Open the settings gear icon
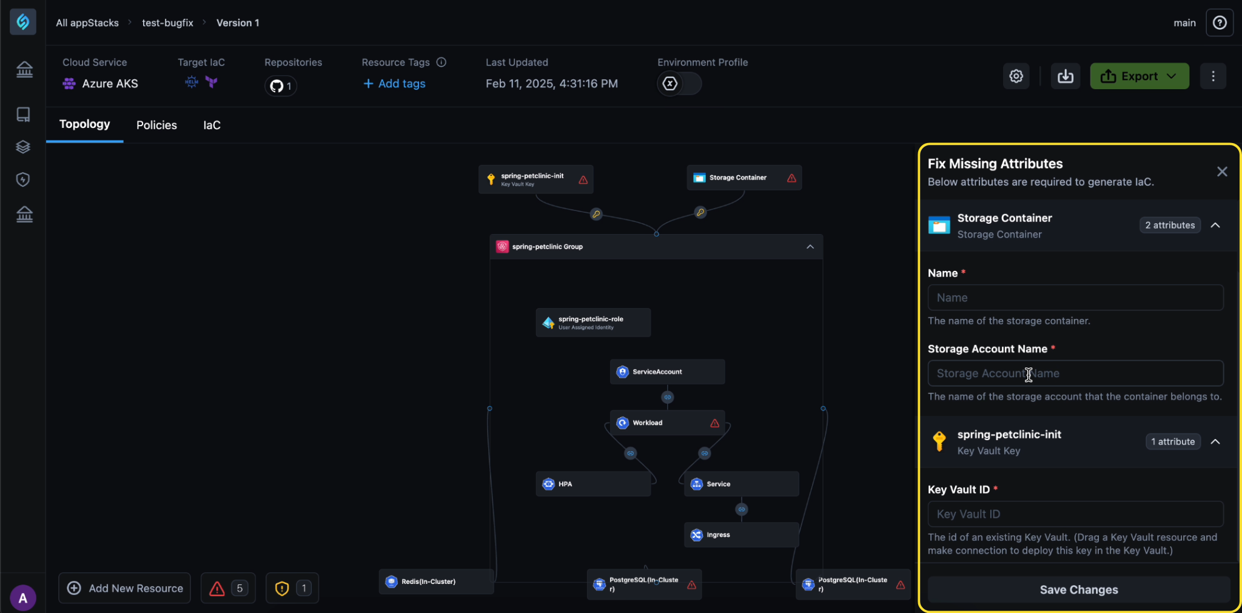 pos(1016,76)
